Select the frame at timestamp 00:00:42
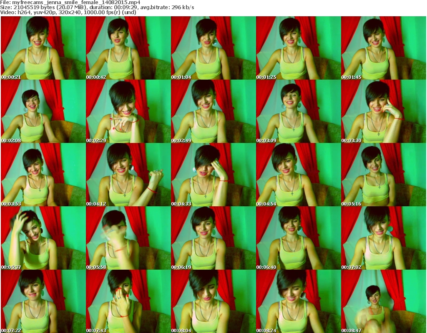Screen dimensions: 427x333 pos(128,48)
